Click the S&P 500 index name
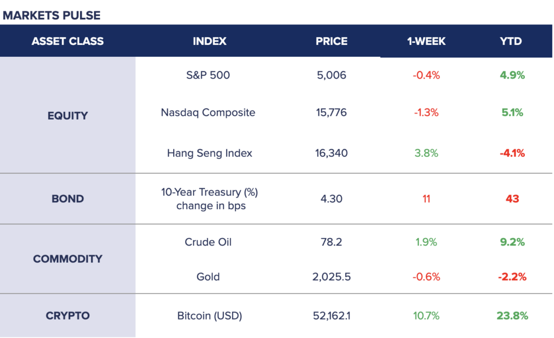The image size is (554, 338). 208,75
